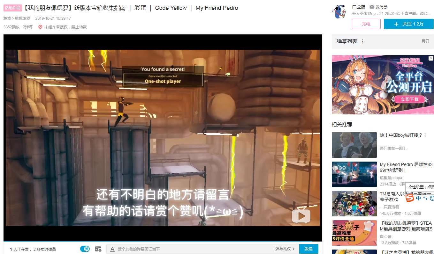434x254 pixels.
Task: Click the envelope icon beside 发消息
Action: tap(372, 7)
